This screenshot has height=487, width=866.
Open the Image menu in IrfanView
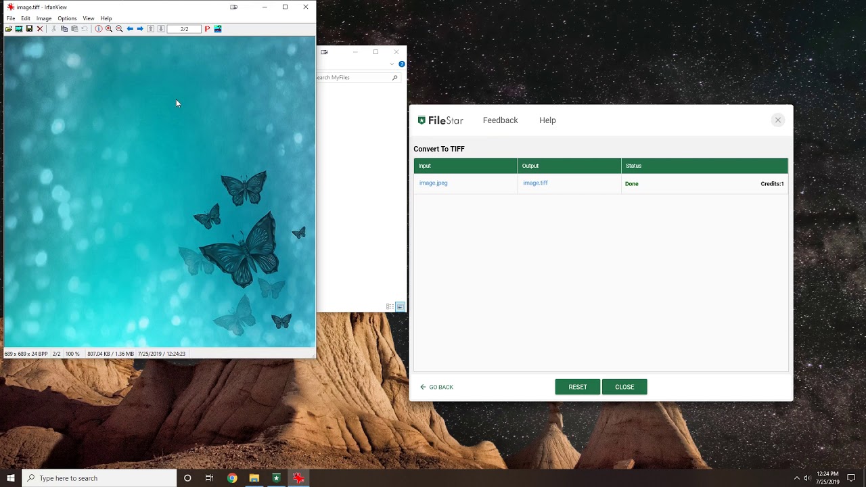(x=44, y=18)
